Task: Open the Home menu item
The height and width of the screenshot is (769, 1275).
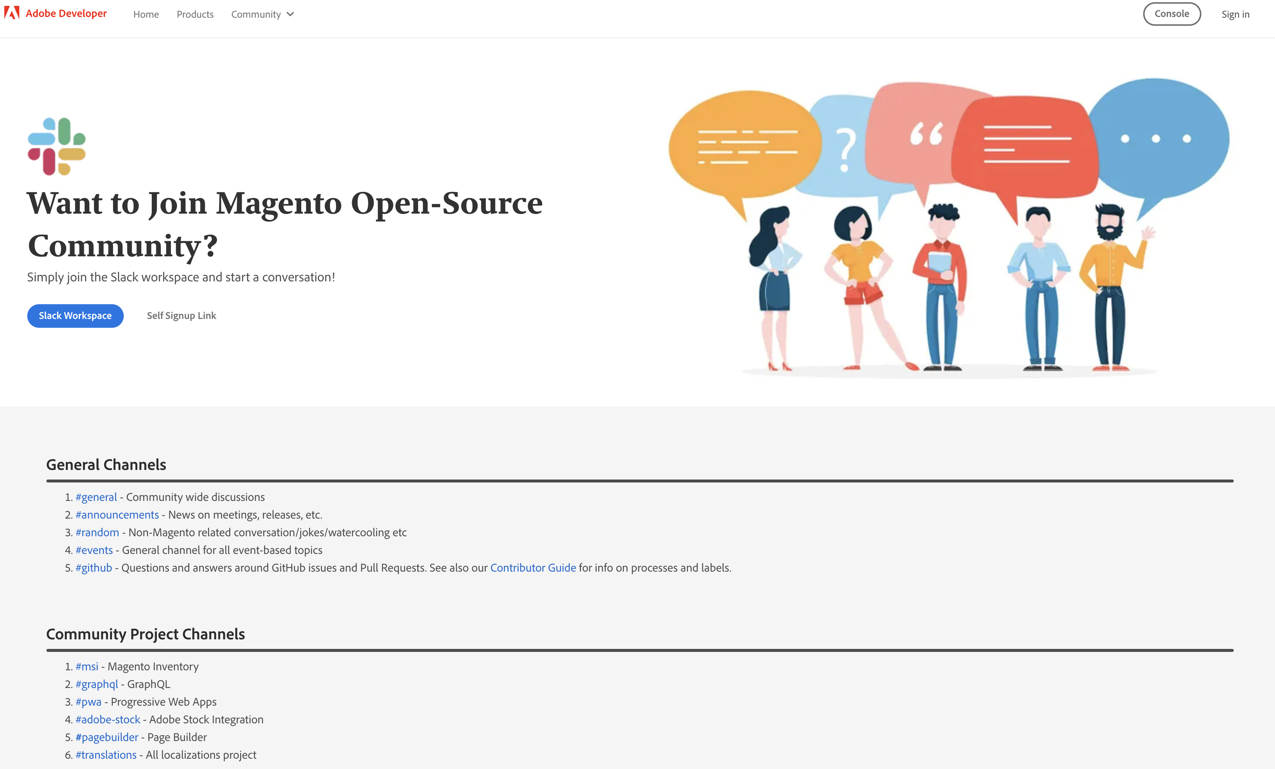Action: point(146,14)
